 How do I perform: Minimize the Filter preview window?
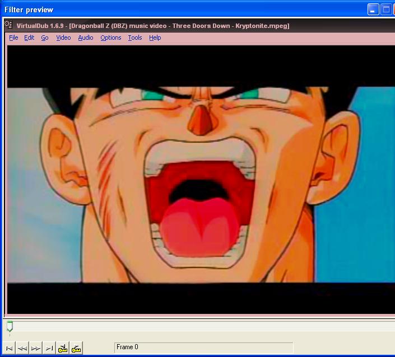click(x=373, y=10)
